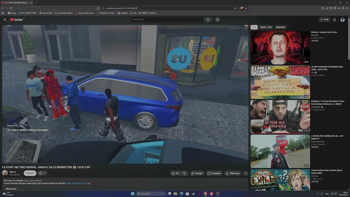Click the 'Rejoindre' channel button
Image resolution: width=350 pixels, height=197 pixels.
click(30, 173)
